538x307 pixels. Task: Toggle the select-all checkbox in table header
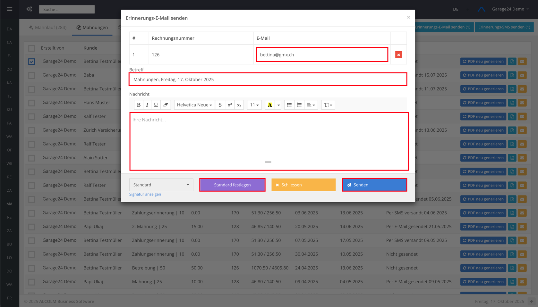coord(31,48)
